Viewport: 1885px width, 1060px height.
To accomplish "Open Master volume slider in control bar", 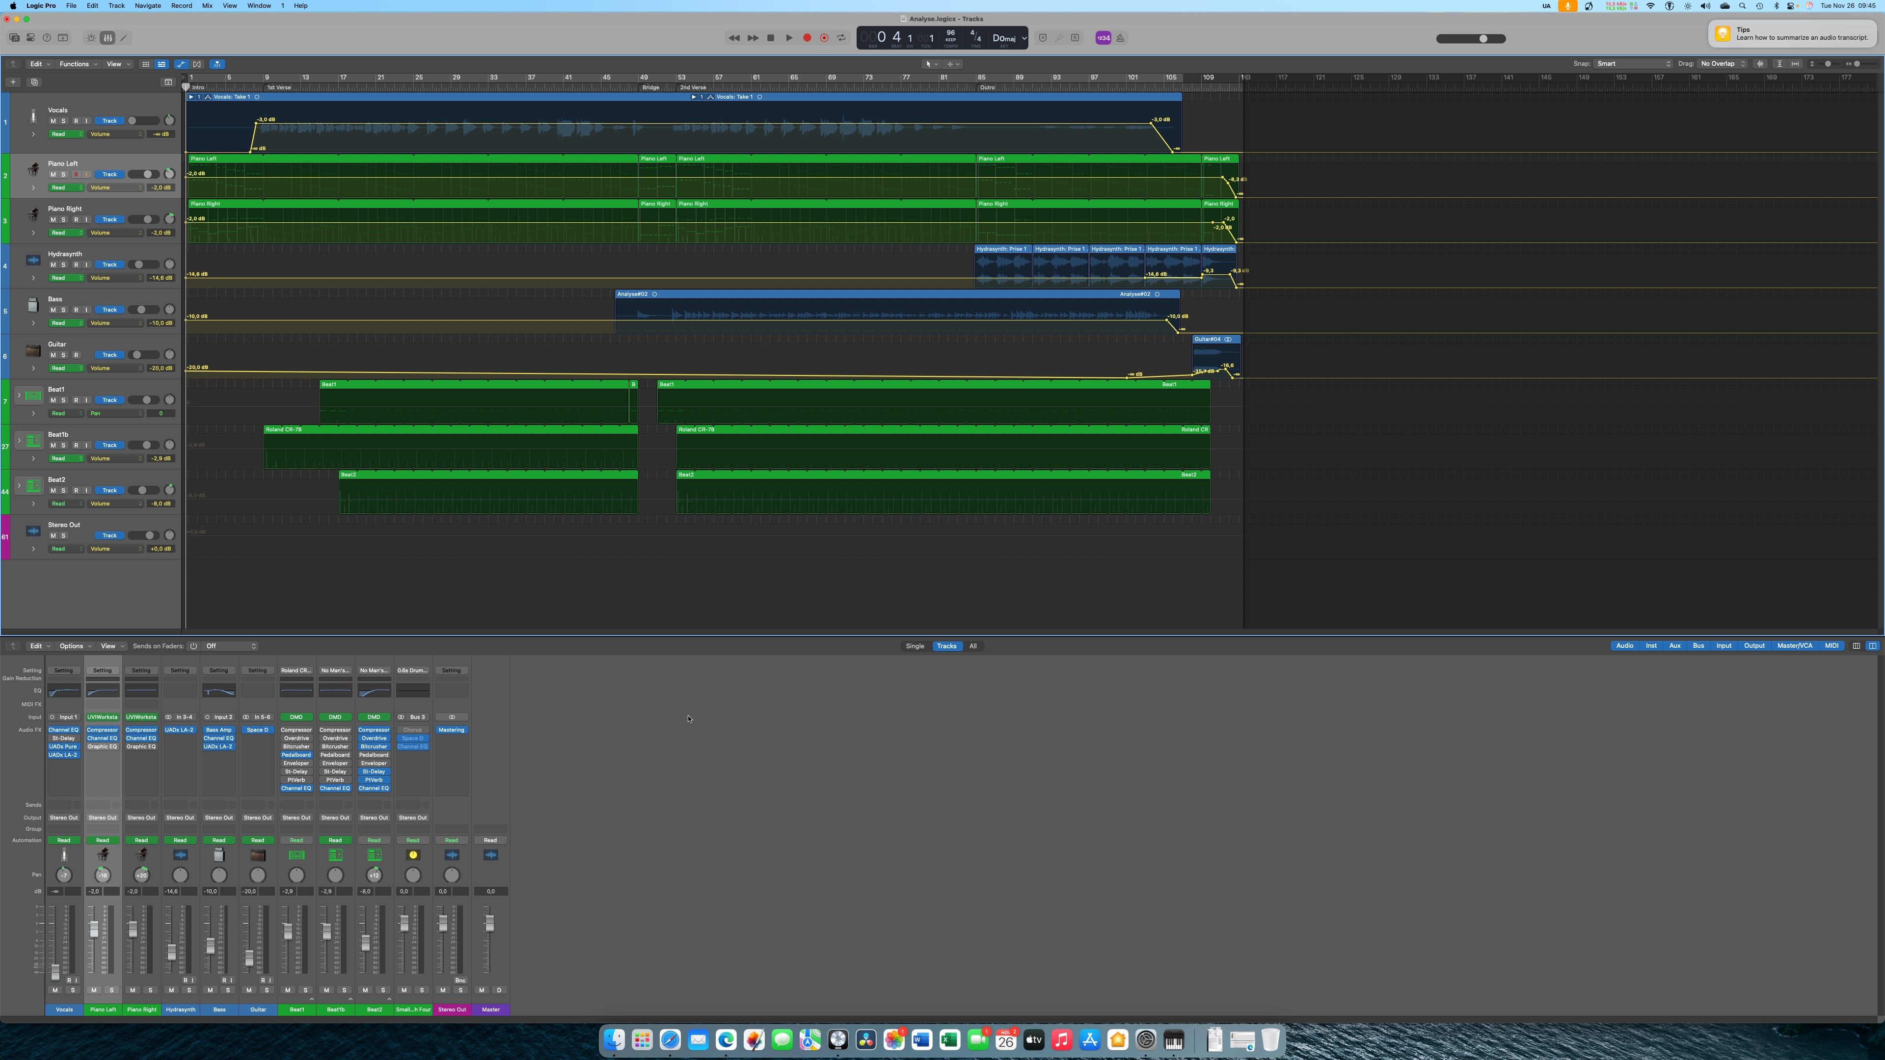I will click(1471, 39).
